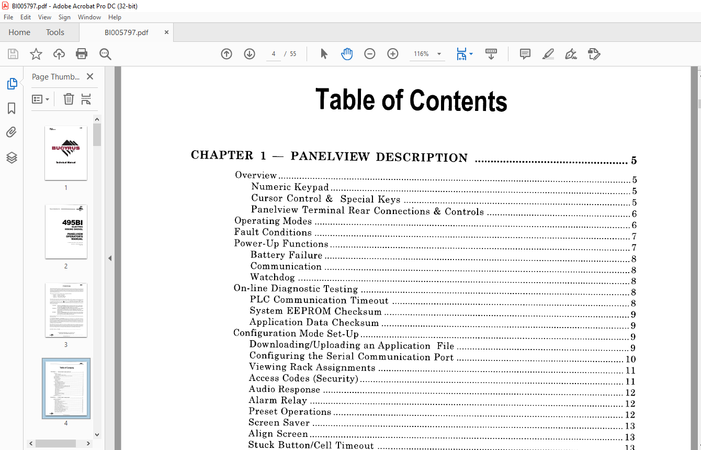Open the stamp and edit tool icon
The height and width of the screenshot is (450, 701).
click(594, 54)
